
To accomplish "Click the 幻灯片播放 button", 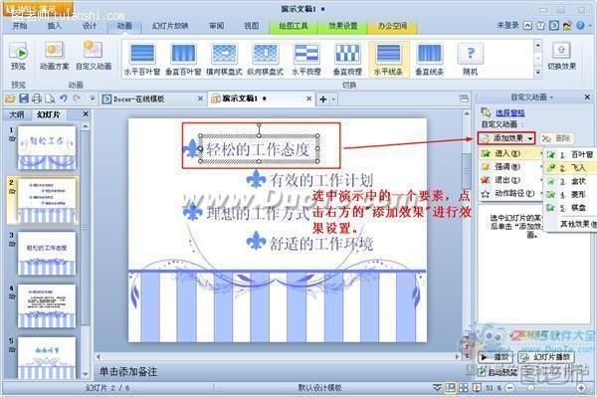I will (x=545, y=357).
